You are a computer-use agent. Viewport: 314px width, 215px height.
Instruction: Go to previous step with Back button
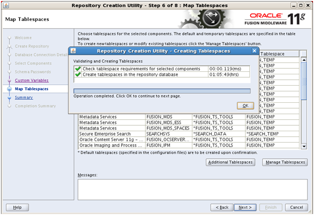coord(222,208)
